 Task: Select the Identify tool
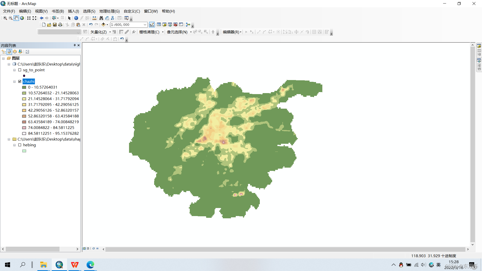(x=76, y=18)
